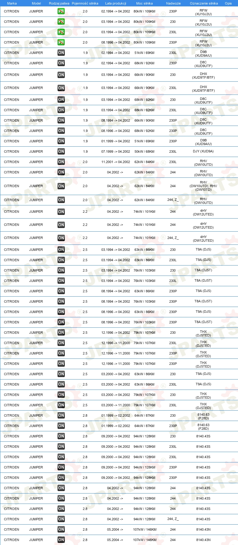Click the Rodzaj paliwa column header

59,3
